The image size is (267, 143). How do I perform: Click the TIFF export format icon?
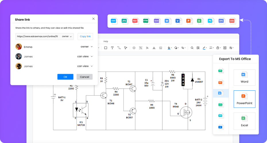point(114,21)
